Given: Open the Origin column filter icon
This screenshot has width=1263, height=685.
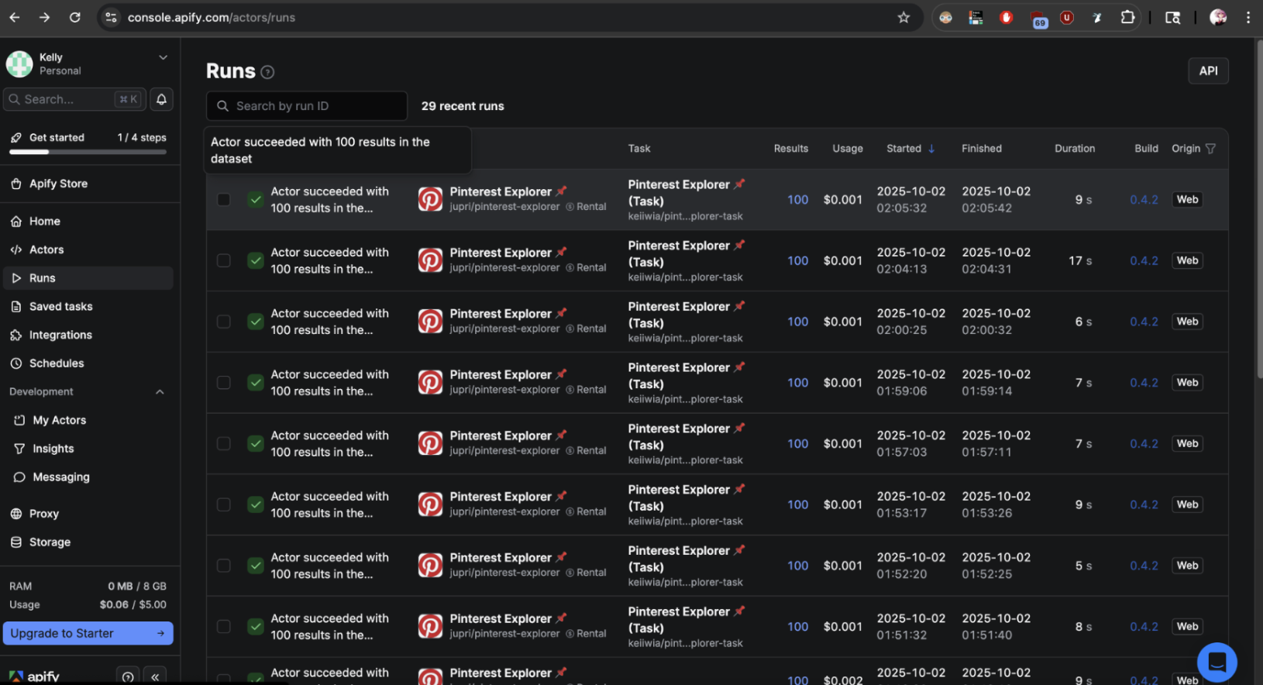Looking at the screenshot, I should click(x=1211, y=149).
